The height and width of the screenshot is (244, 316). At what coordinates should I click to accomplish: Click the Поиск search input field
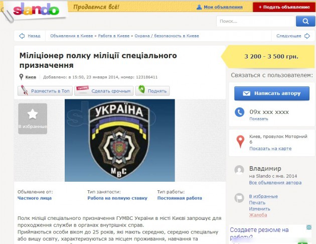point(255,21)
